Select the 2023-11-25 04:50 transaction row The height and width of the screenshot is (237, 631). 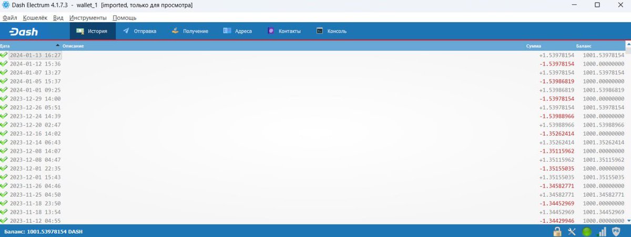312,194
